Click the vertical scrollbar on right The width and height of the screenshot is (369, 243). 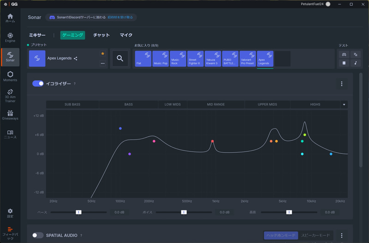tap(361, 120)
